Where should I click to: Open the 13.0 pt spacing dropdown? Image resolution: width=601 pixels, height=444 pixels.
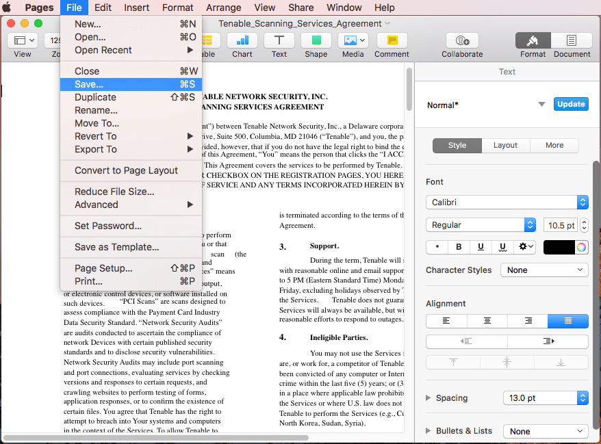point(546,398)
